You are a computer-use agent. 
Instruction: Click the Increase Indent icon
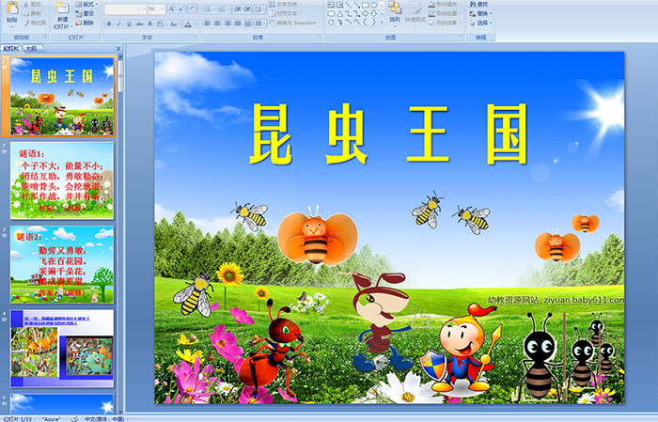click(x=247, y=9)
